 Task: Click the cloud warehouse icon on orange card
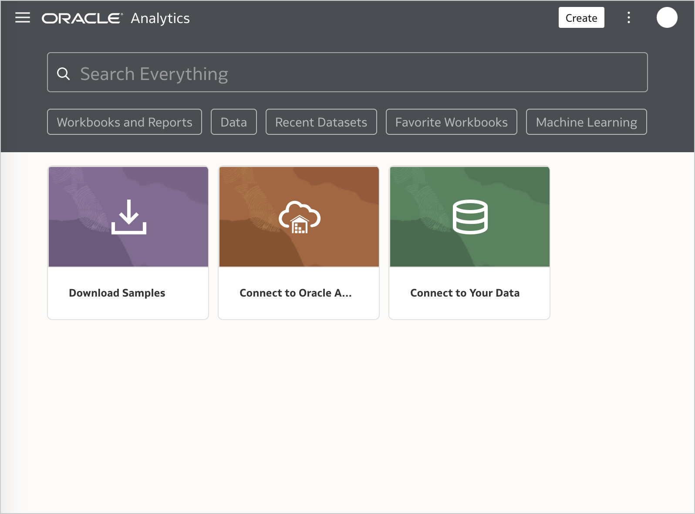click(x=300, y=217)
